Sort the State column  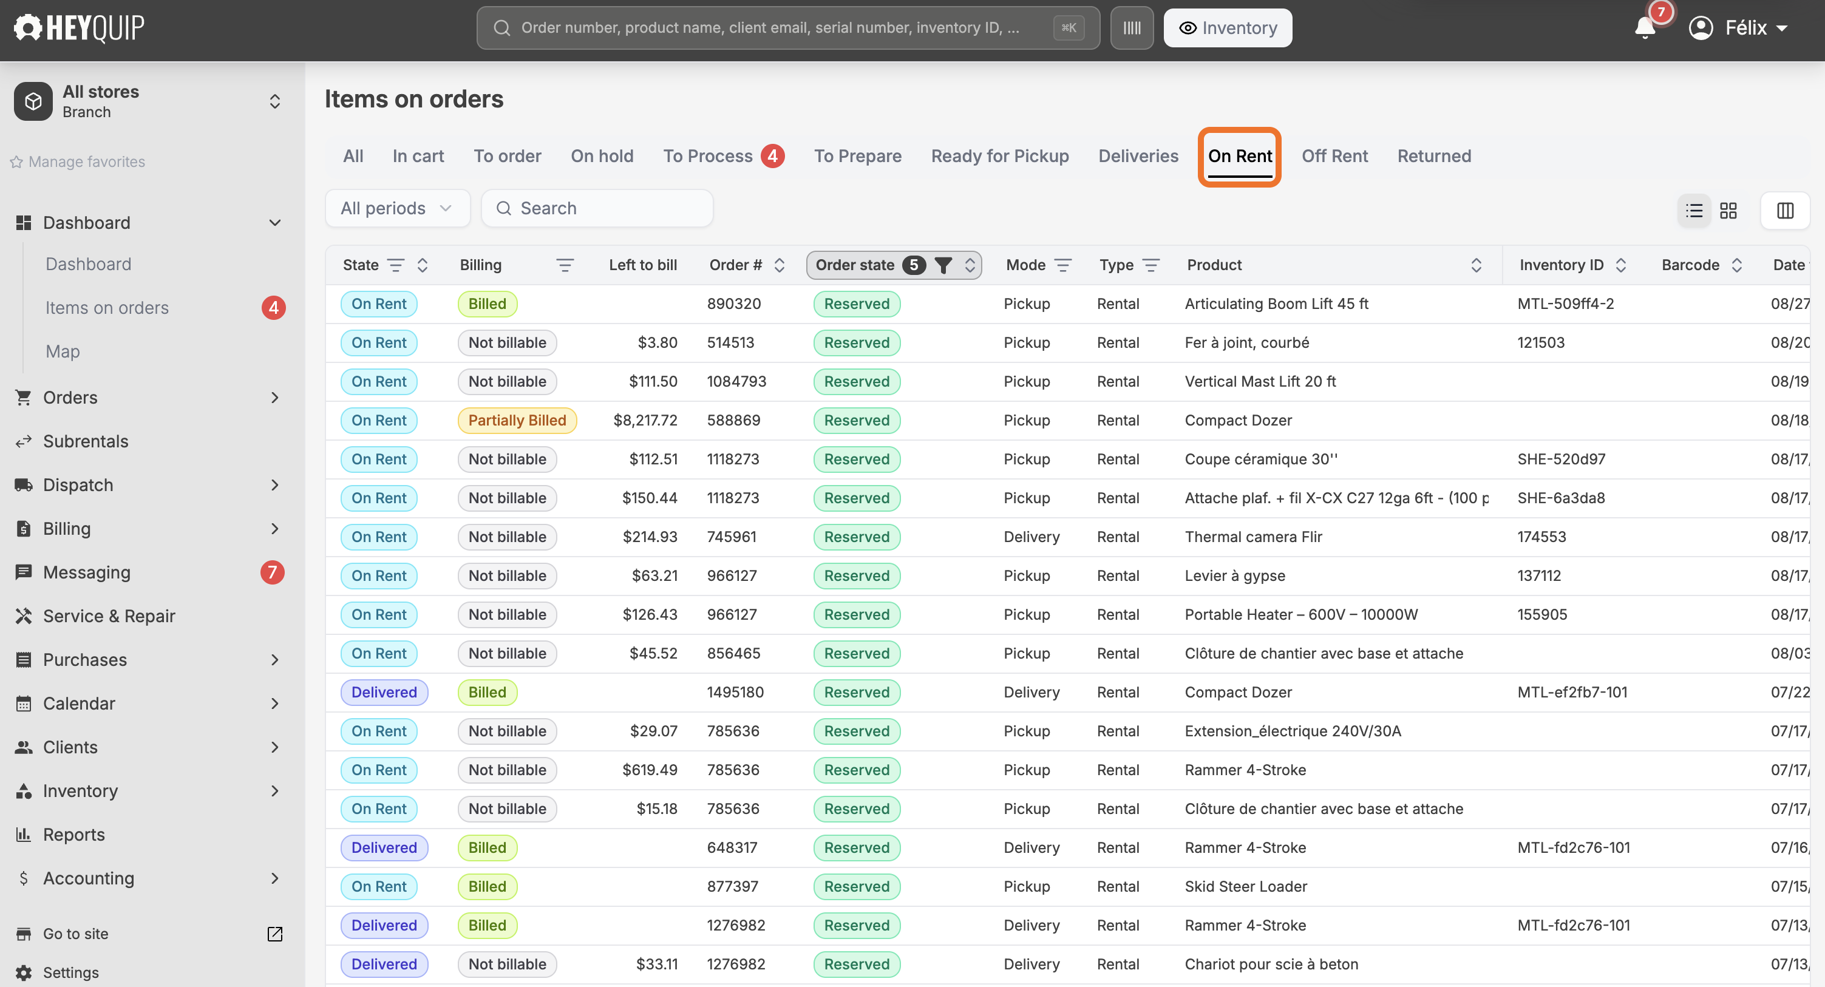(422, 265)
